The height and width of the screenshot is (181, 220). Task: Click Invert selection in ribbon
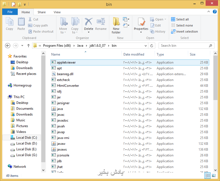point(184,32)
